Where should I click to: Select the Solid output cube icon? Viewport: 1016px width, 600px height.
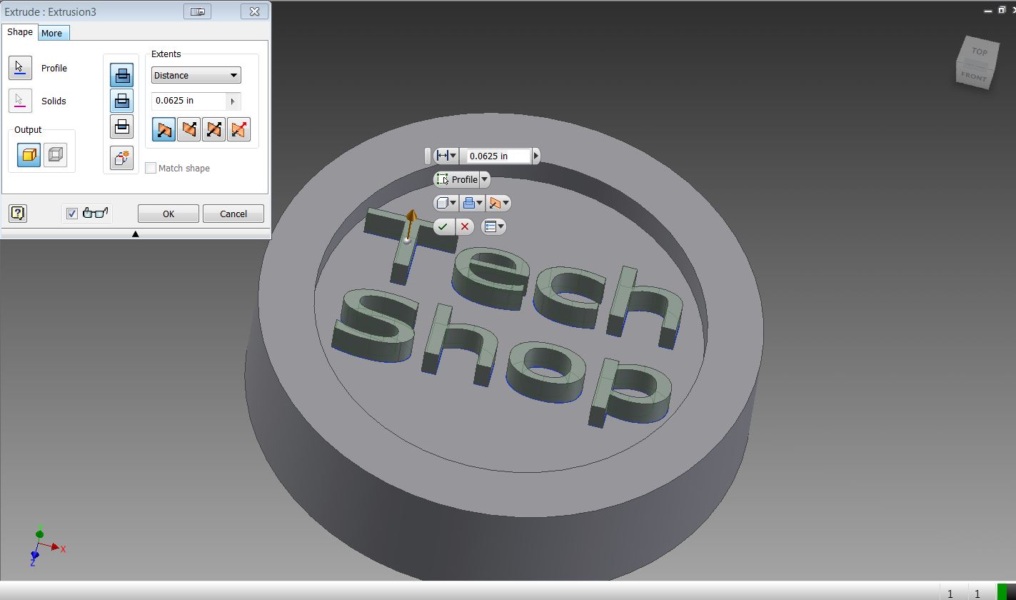pos(29,154)
